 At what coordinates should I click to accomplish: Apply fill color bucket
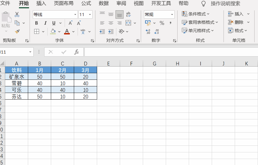coord(53,31)
